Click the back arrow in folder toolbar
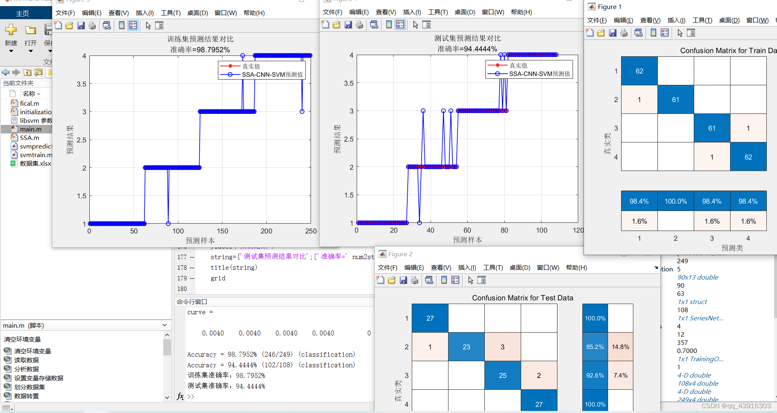The width and height of the screenshot is (777, 413). 6,72
